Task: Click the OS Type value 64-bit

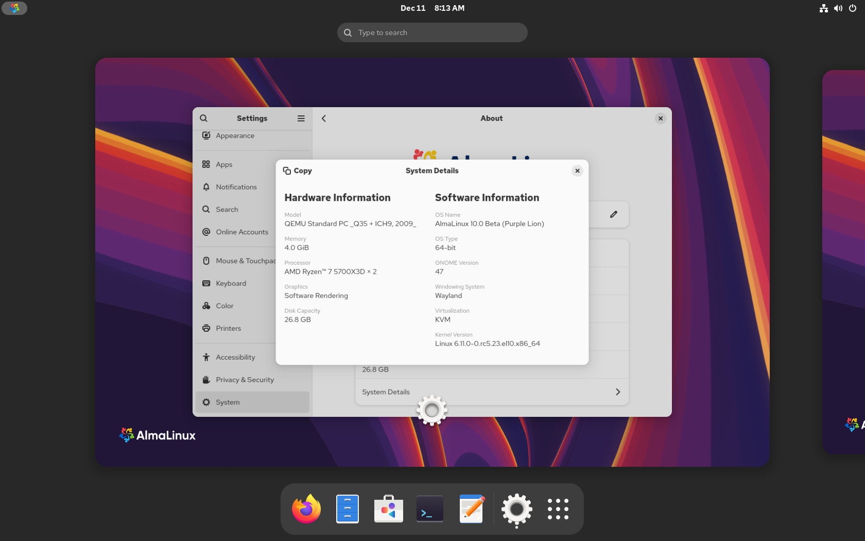Action: pyautogui.click(x=445, y=248)
